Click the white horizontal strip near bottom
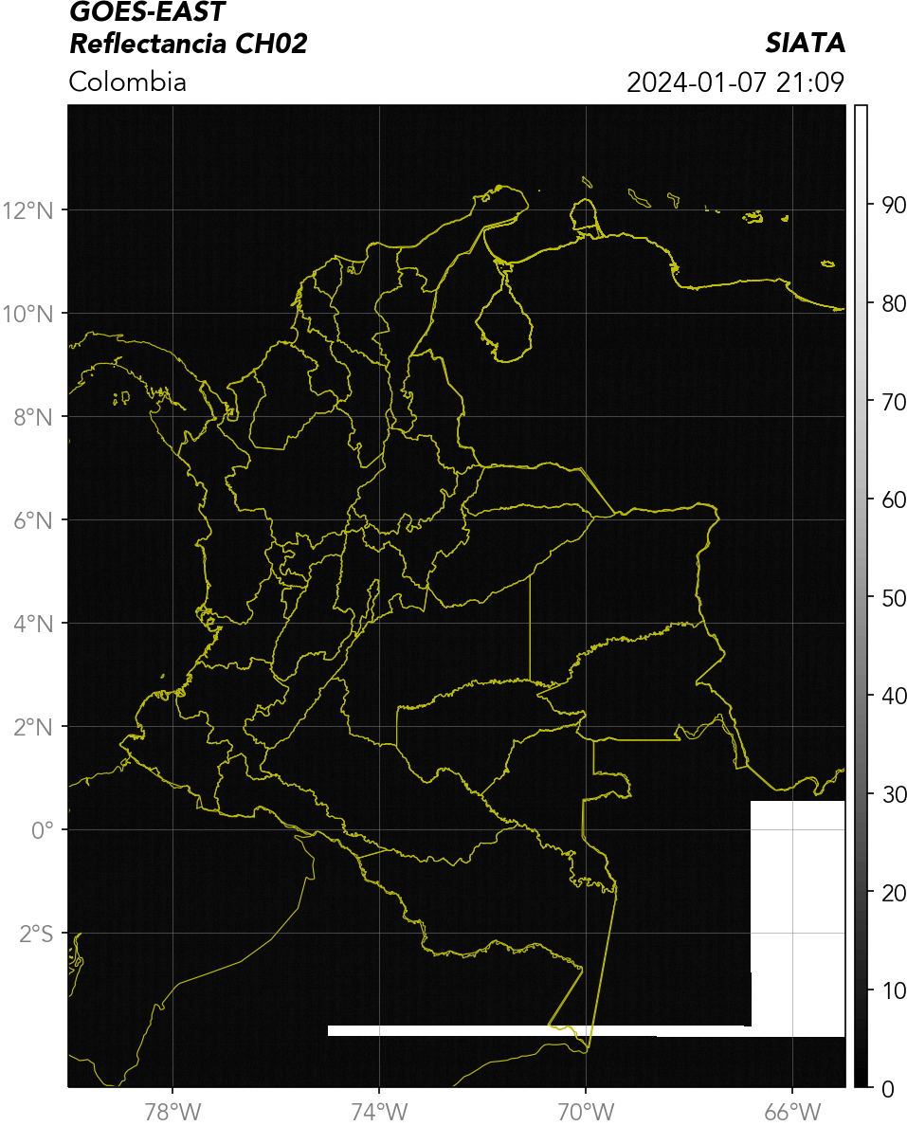 tap(538, 1031)
